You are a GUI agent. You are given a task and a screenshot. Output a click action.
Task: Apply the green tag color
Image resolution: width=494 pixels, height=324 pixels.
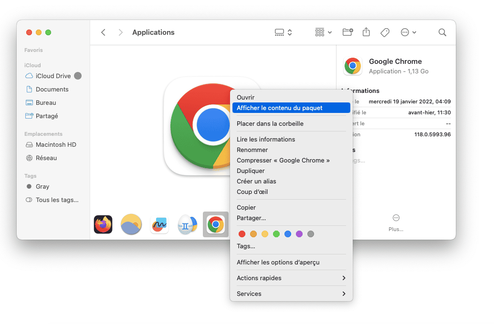[276, 234]
